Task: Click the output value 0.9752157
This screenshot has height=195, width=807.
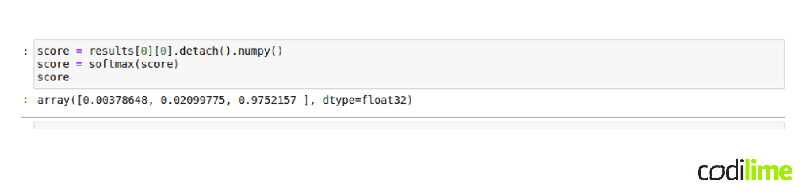Action: point(267,100)
